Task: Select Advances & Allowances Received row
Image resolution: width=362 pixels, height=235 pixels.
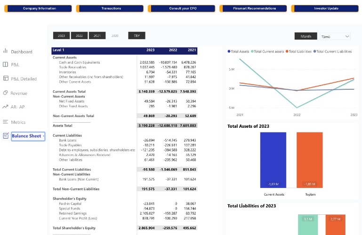Action: pyautogui.click(x=124, y=155)
